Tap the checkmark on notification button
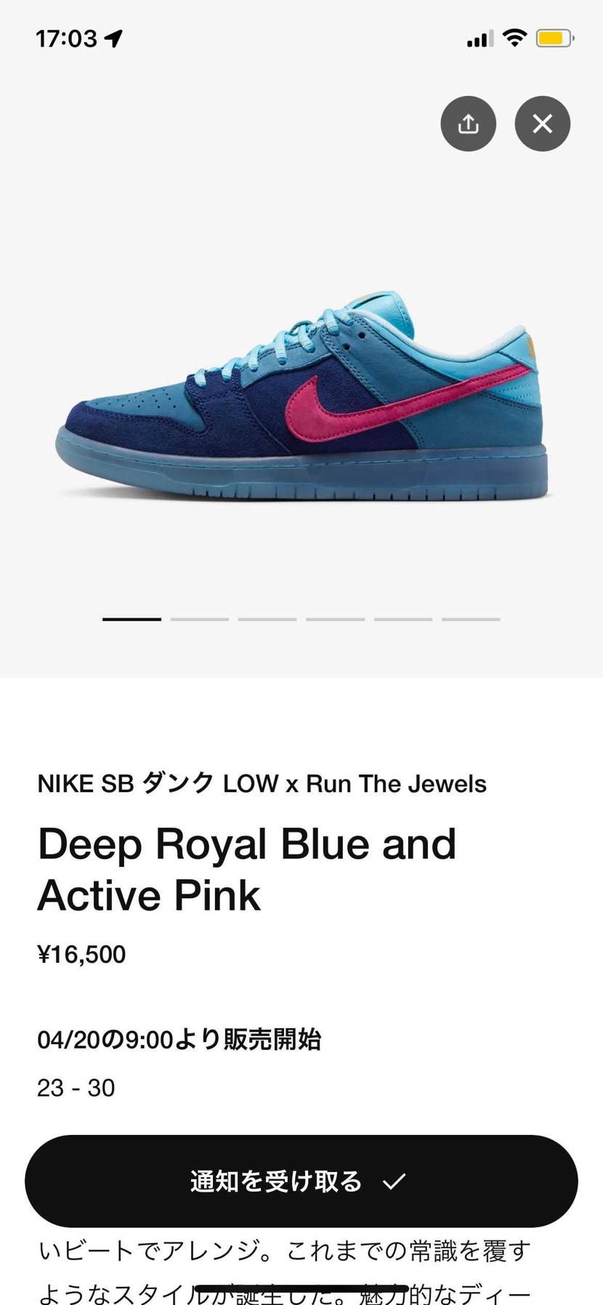Screen dimensions: 603x1305 394,1181
